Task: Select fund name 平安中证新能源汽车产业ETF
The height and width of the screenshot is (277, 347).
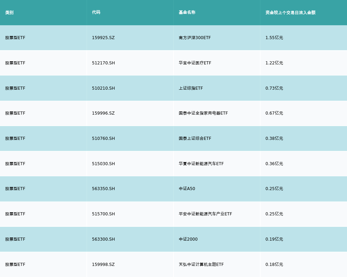Action: coord(205,214)
